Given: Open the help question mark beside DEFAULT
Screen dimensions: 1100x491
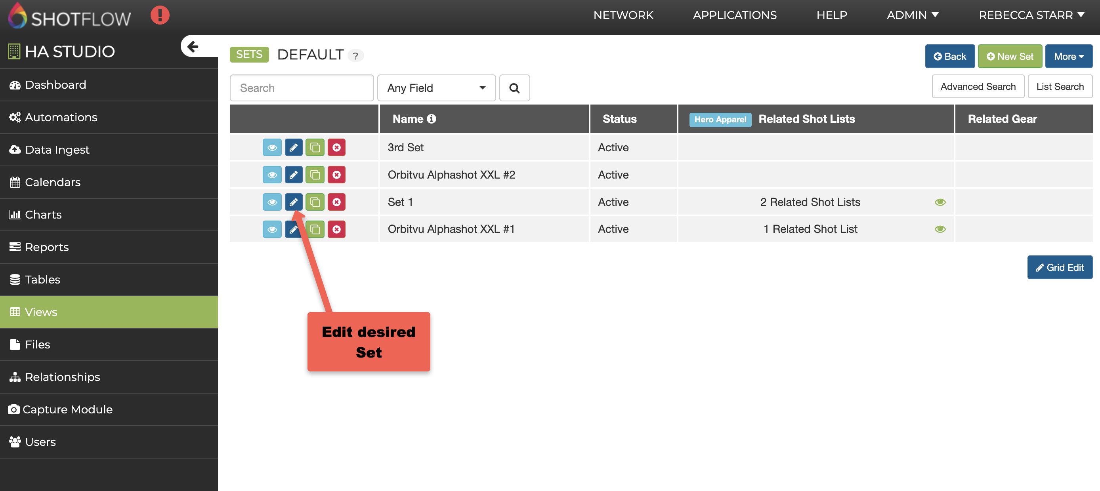Looking at the screenshot, I should coord(355,56).
